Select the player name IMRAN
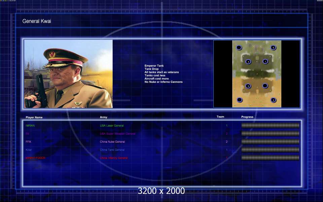The image size is (323, 202). click(30, 126)
